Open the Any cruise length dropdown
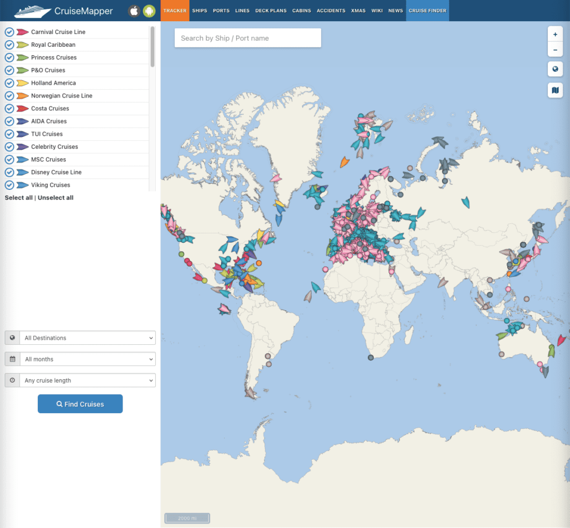This screenshot has width=570, height=528. pos(87,380)
